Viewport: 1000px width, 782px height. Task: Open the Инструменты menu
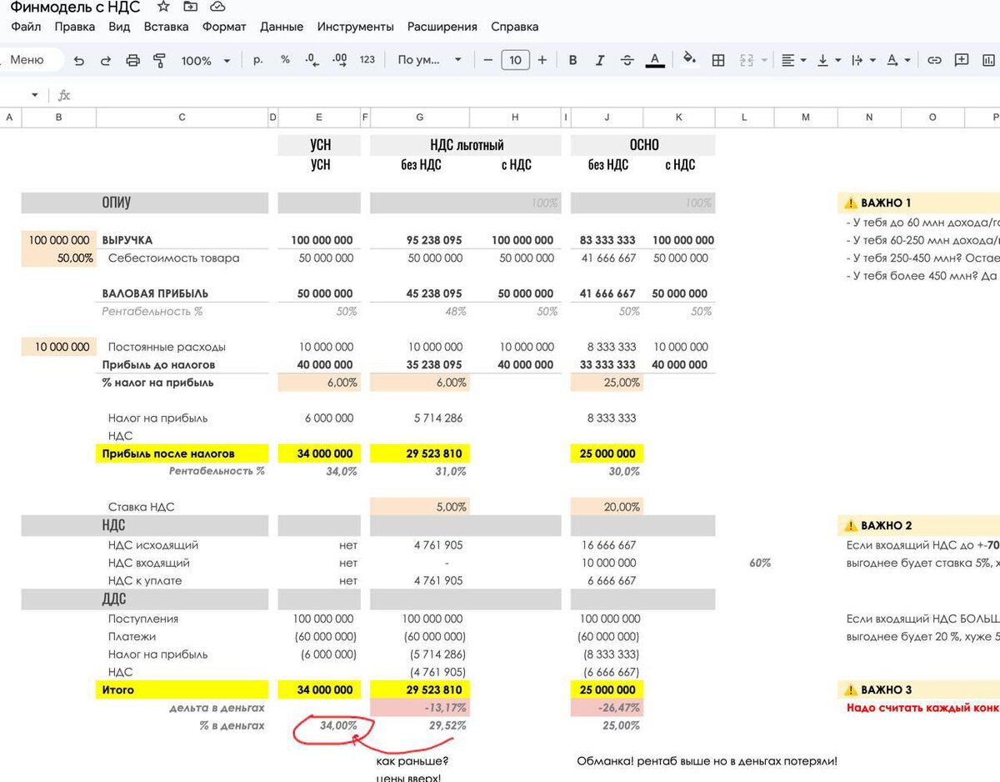355,27
